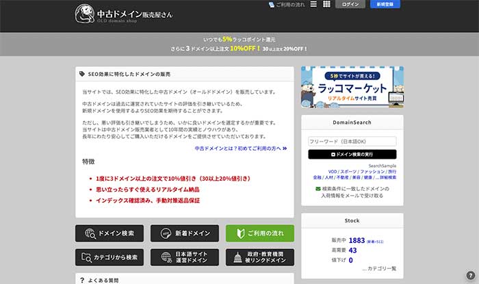Open the ラッコマーケット banner
This screenshot has width=479, height=284.
(x=352, y=87)
